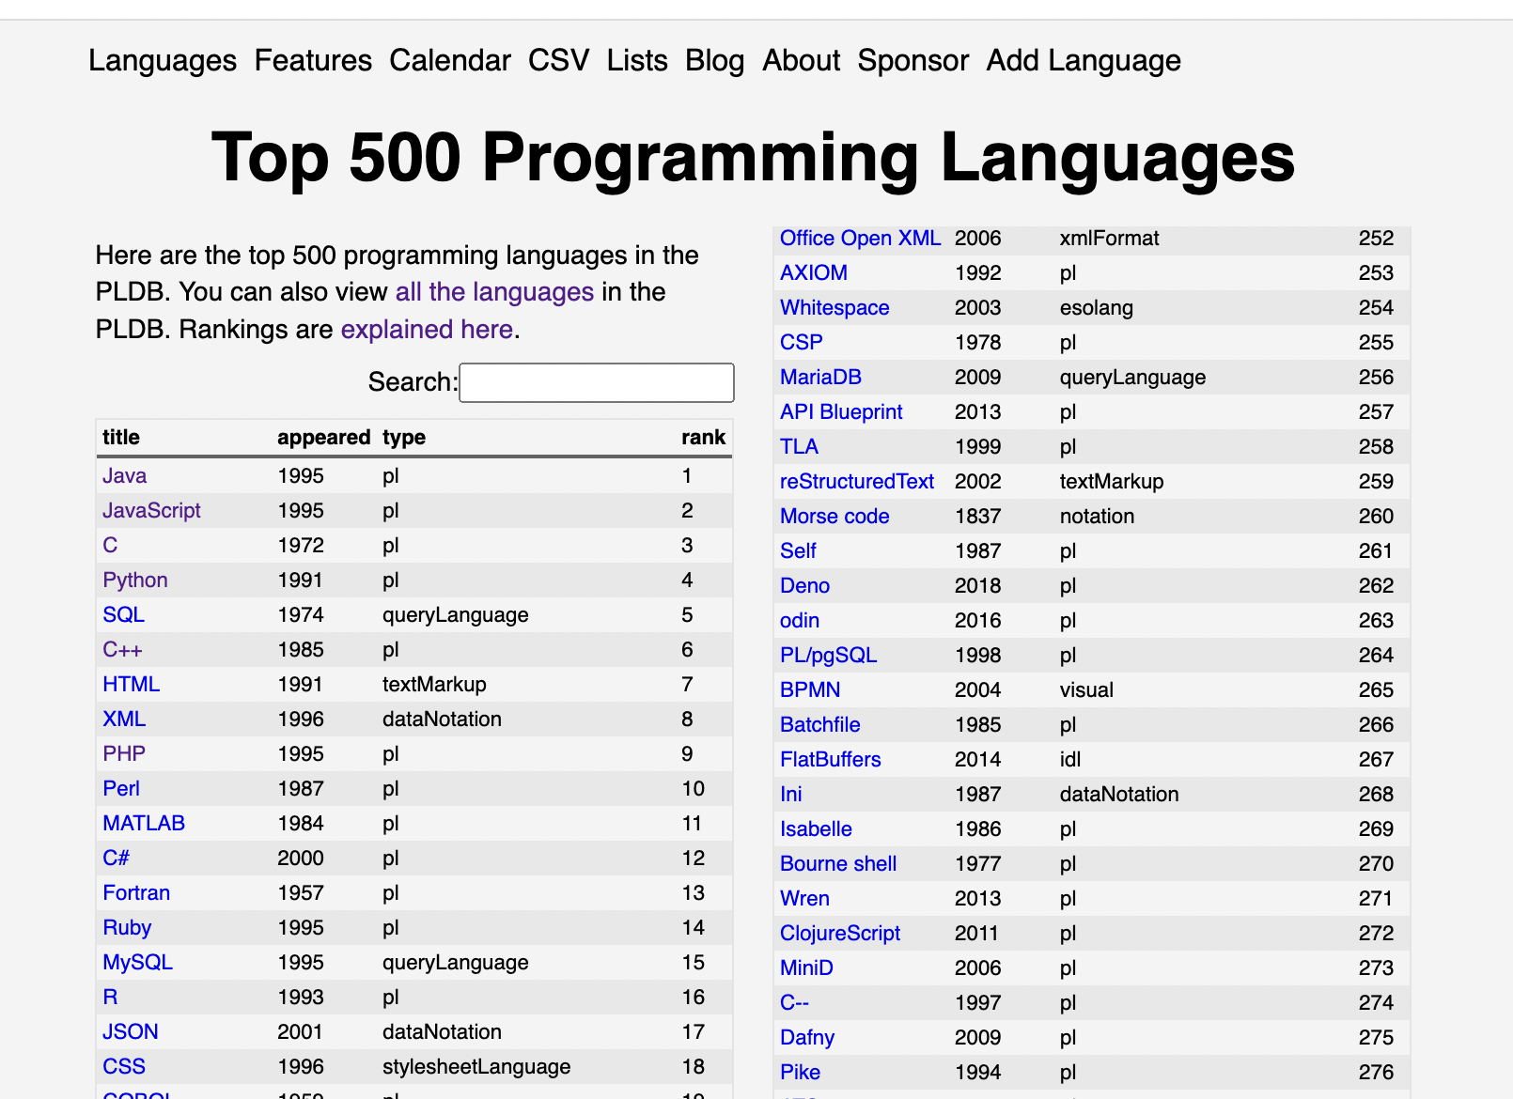Open the Dafny language link
The width and height of the screenshot is (1513, 1099).
coord(807,1038)
